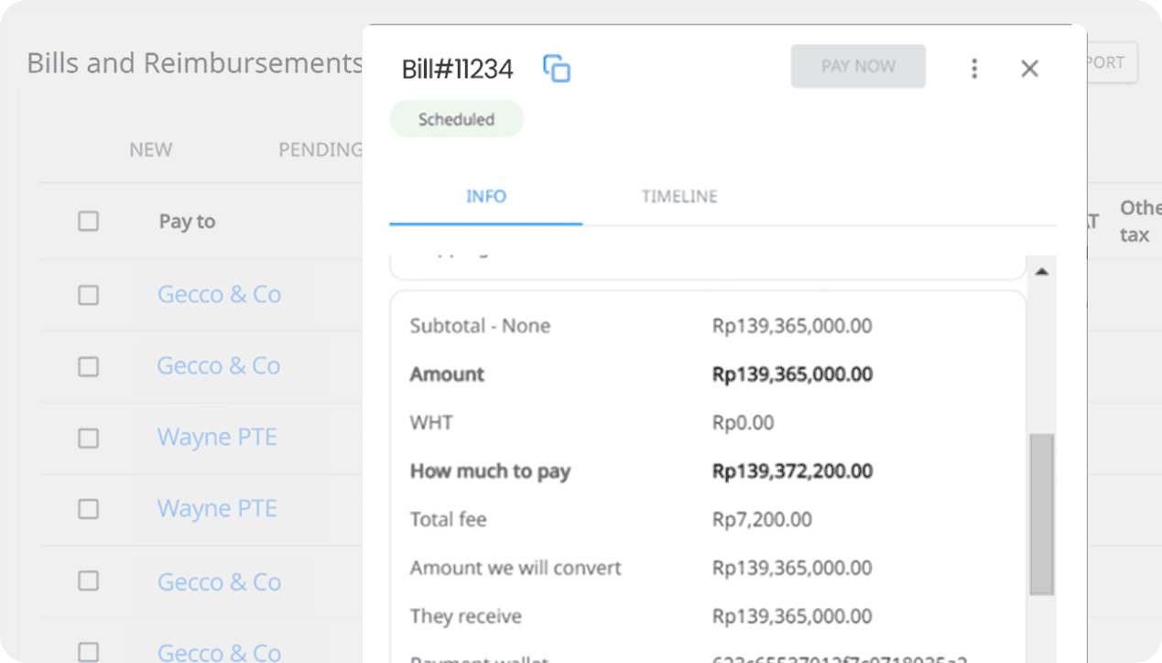Open the three-dot more options menu

coord(974,69)
